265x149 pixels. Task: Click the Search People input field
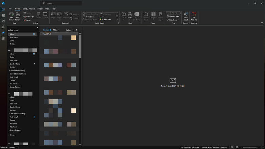click(173, 13)
